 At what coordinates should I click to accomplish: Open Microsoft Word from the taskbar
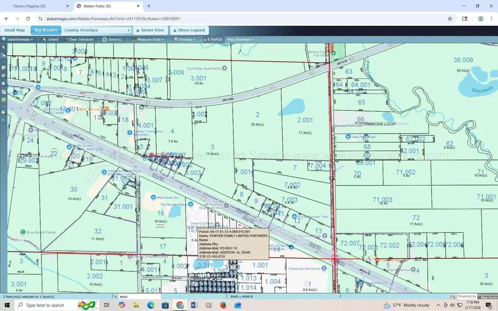coord(195,305)
